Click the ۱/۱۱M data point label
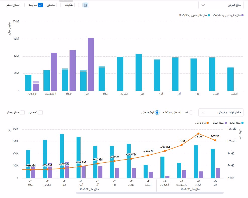Image resolution: width=248 pixels, height=198 pixels. click(x=181, y=141)
